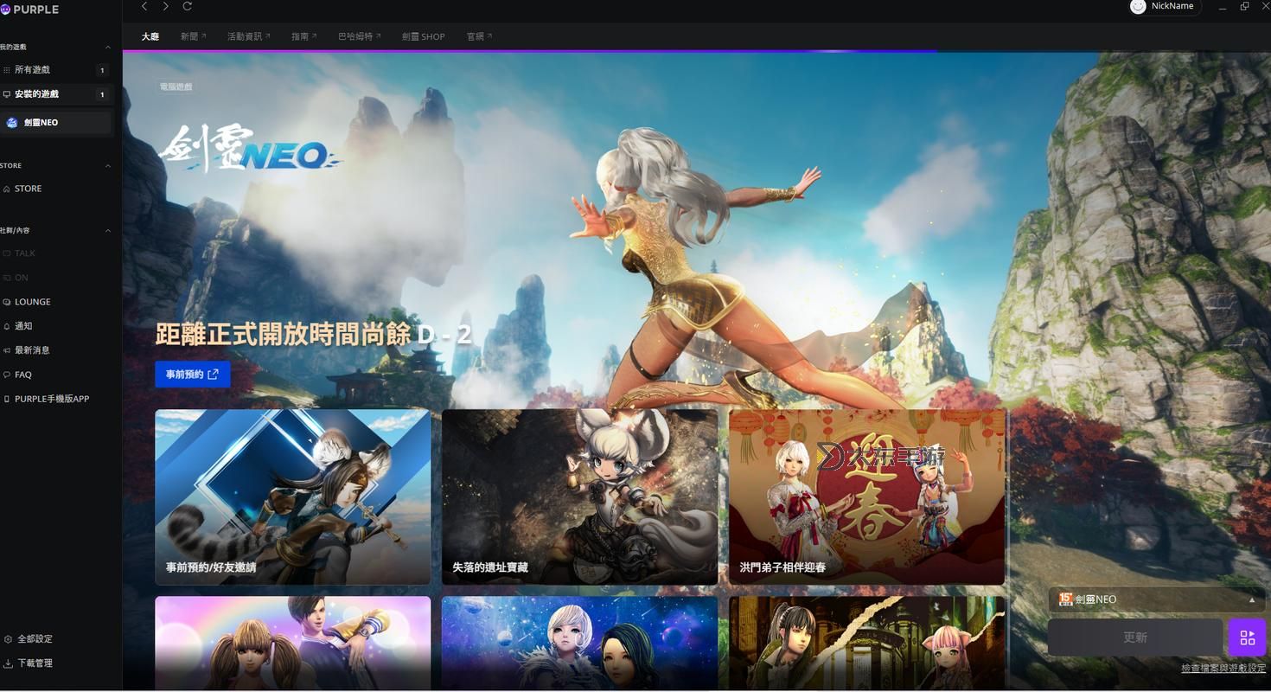Open ON in the sidebar
The width and height of the screenshot is (1271, 692).
coord(22,278)
